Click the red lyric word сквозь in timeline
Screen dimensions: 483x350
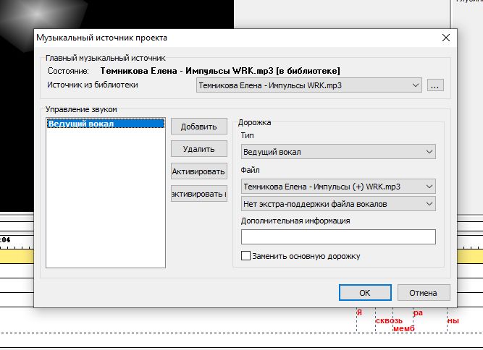pyautogui.click(x=389, y=320)
